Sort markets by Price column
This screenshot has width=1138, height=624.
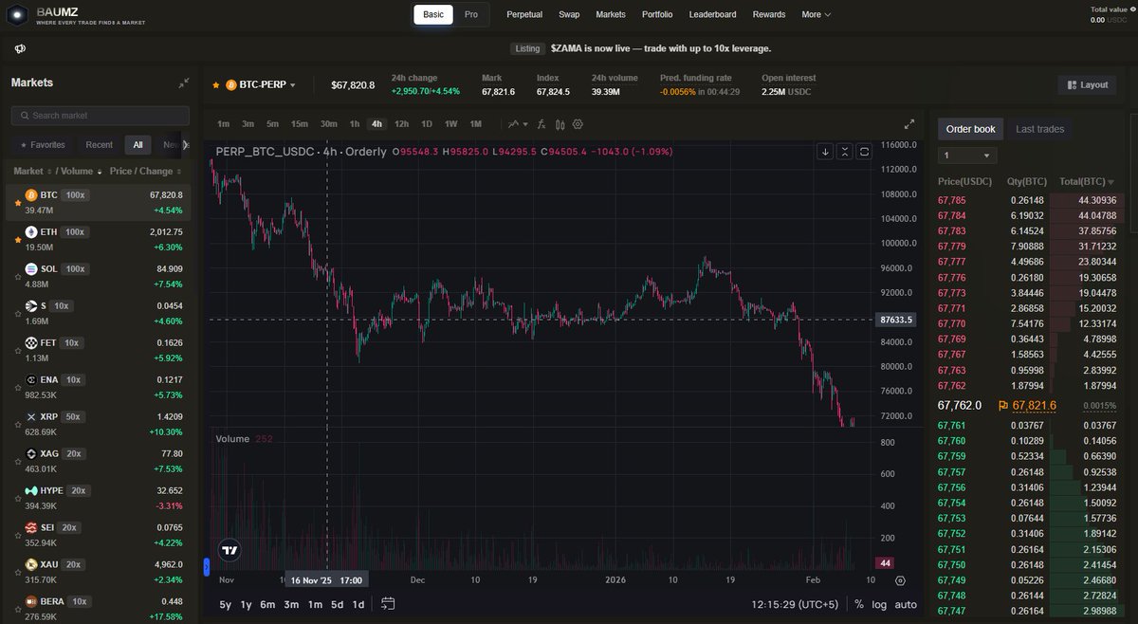click(x=120, y=172)
